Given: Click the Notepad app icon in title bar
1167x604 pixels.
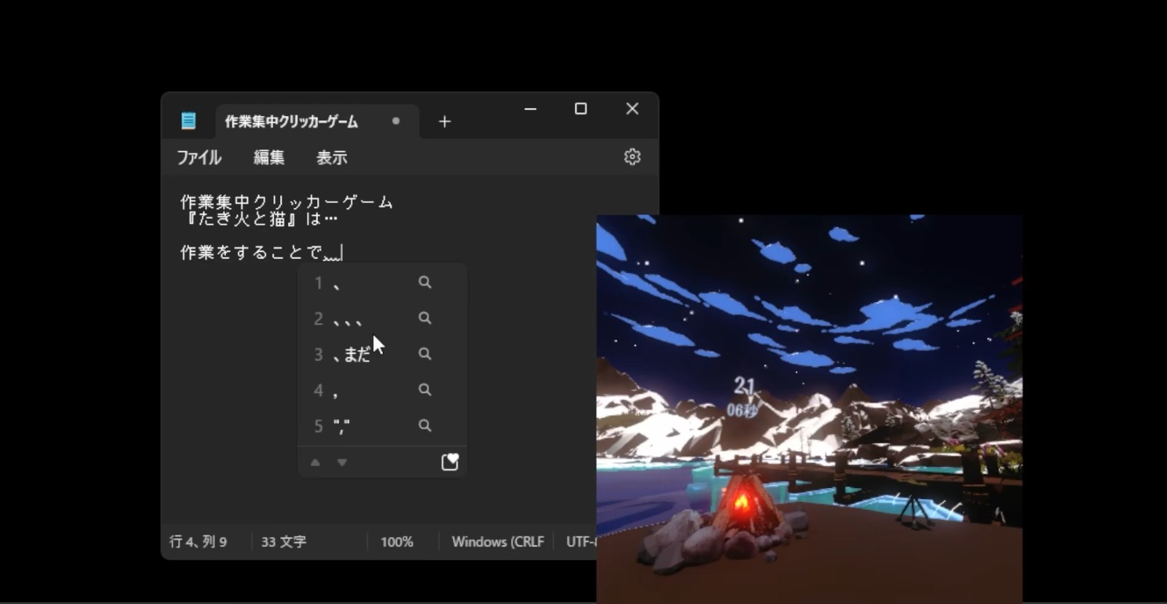Looking at the screenshot, I should click(188, 121).
